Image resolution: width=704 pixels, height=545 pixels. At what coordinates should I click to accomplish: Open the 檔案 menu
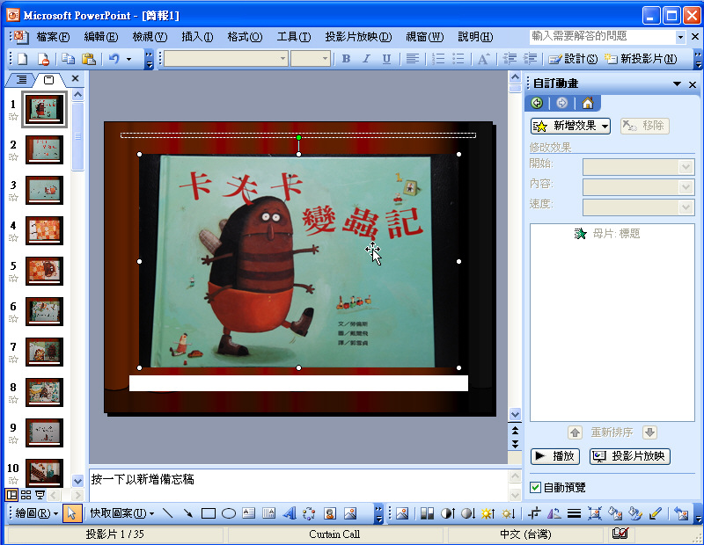coord(53,37)
